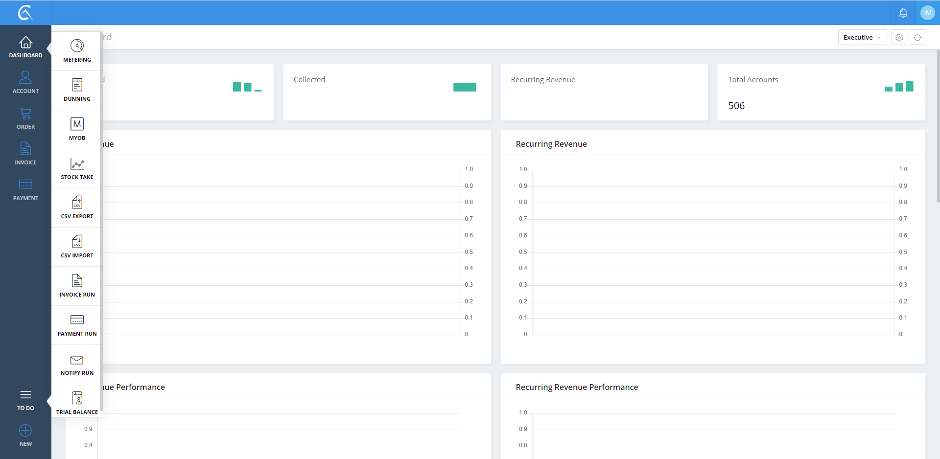Refresh the dashboard
940x459 pixels.
pyautogui.click(x=917, y=38)
